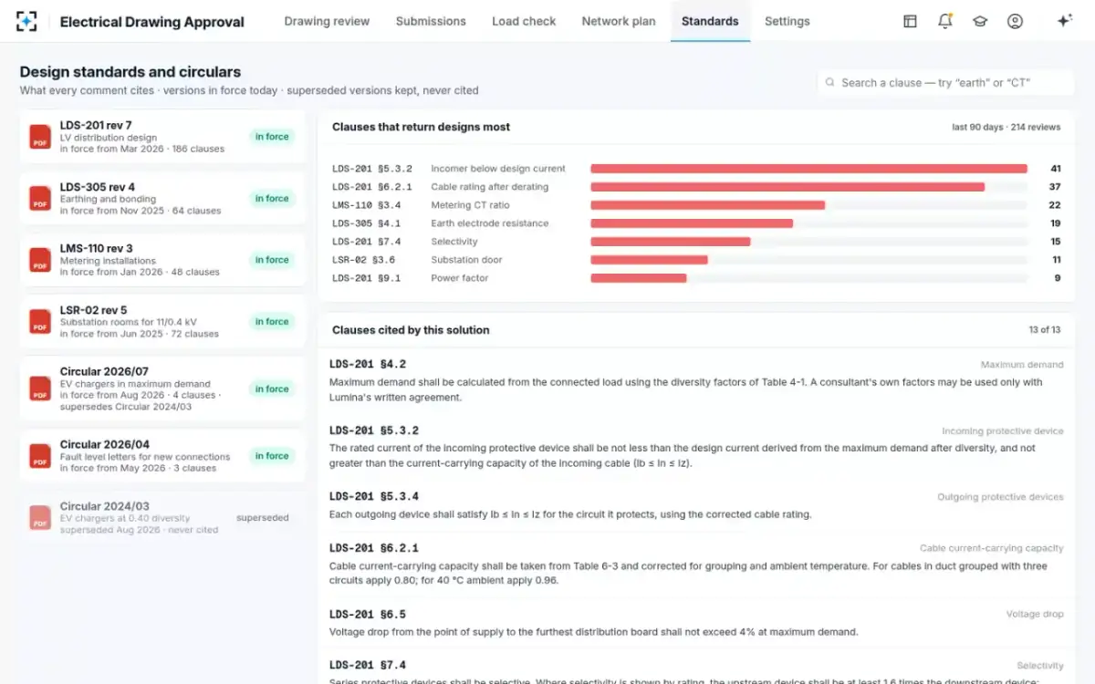Open the notifications bell
This screenshot has height=684, width=1095.
coord(944,21)
